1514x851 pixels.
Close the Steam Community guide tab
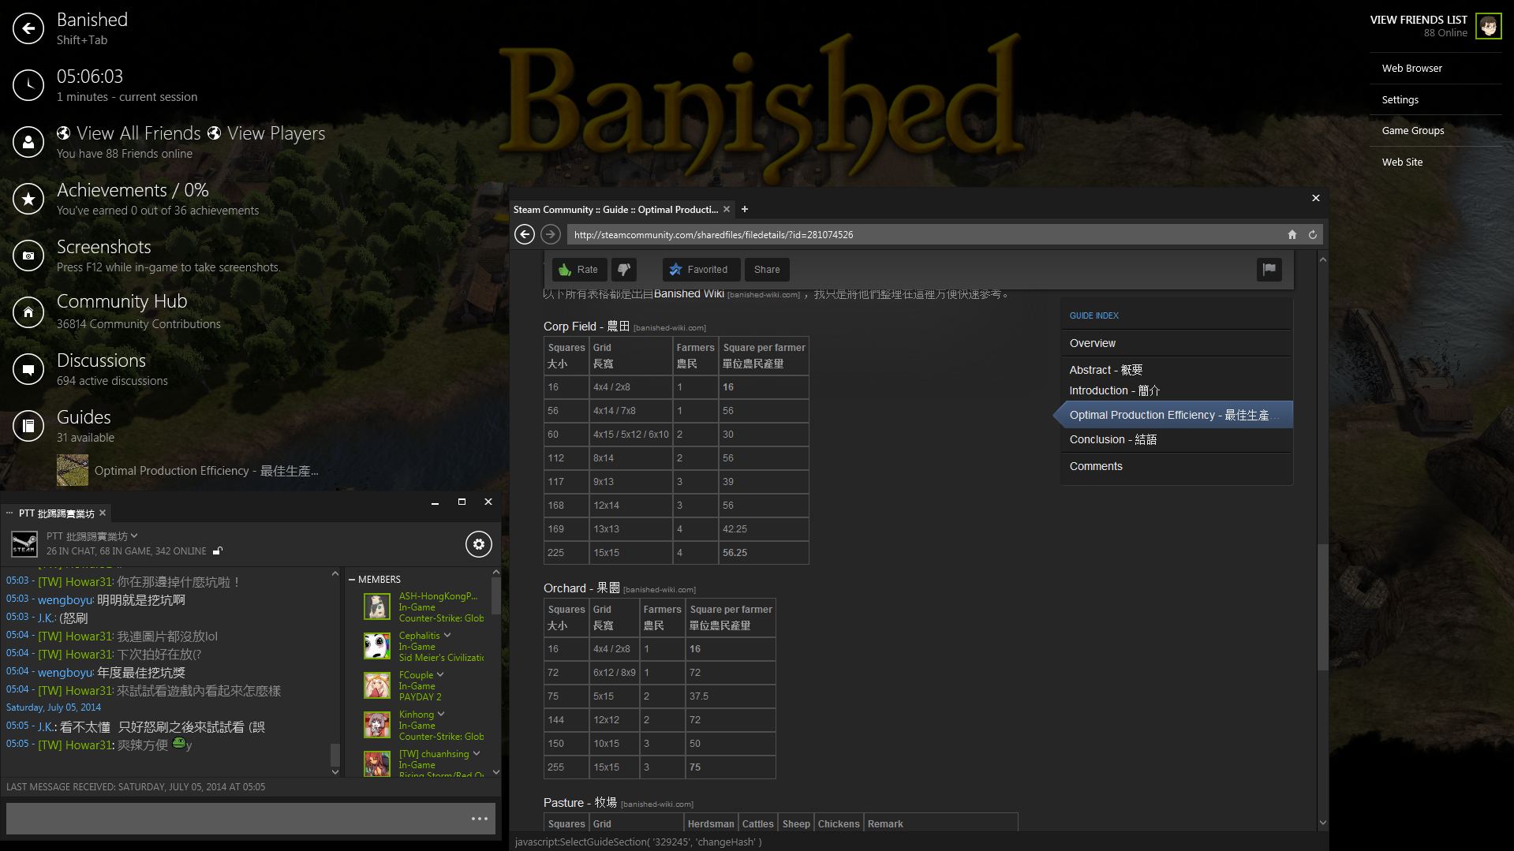[x=727, y=209]
